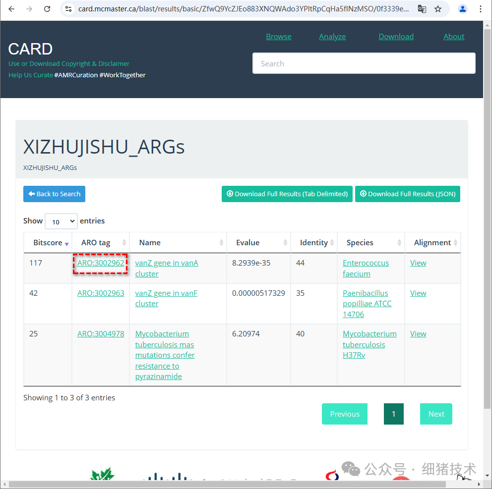Toggle Evalue column sort order
492x489 pixels.
286,242
